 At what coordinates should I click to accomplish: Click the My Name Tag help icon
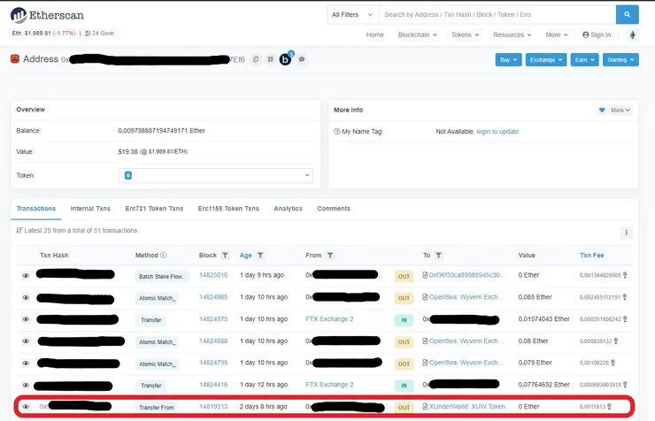click(x=337, y=132)
